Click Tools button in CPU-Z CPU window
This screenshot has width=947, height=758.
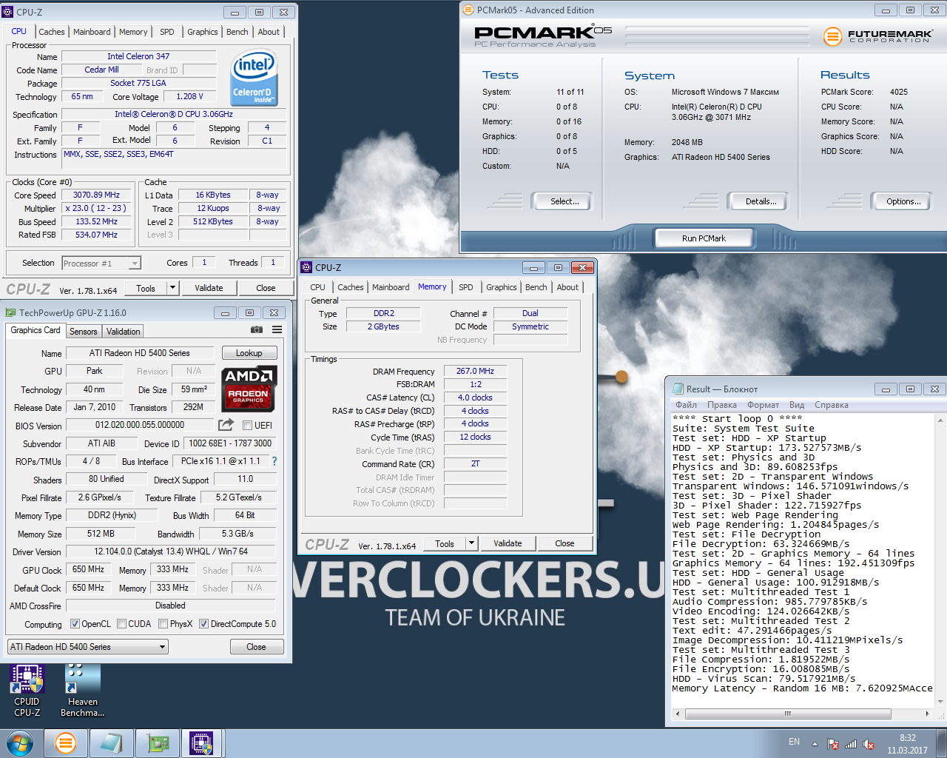click(x=146, y=288)
